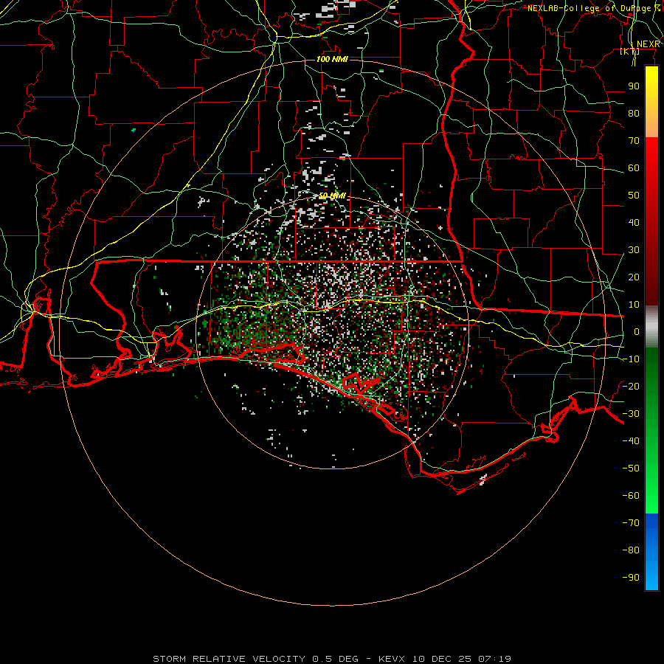Click the -90 value on the velocity scale
The width and height of the screenshot is (664, 664).
[631, 578]
